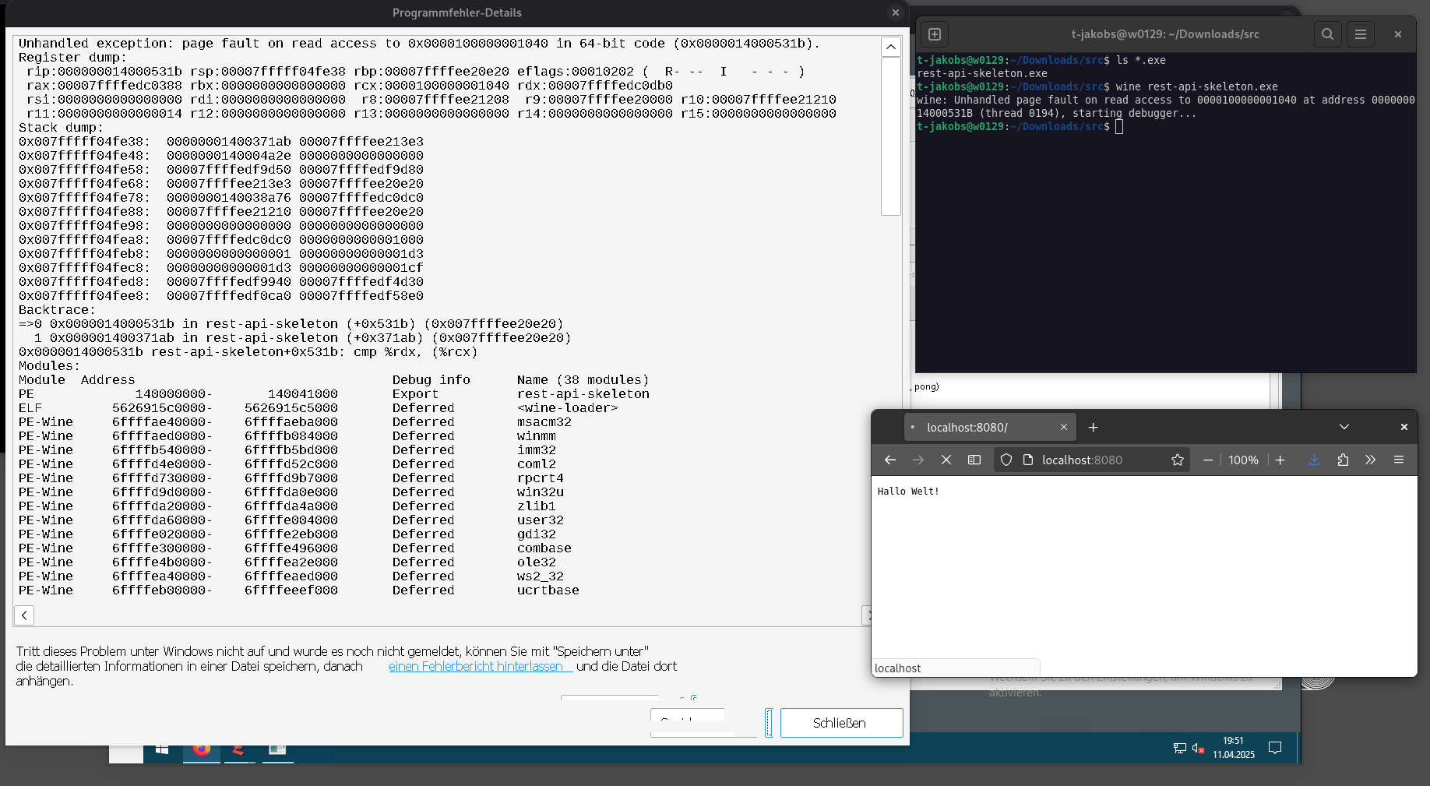Click the 'zlib1' module name
This screenshot has height=786, width=1430.
coord(537,506)
